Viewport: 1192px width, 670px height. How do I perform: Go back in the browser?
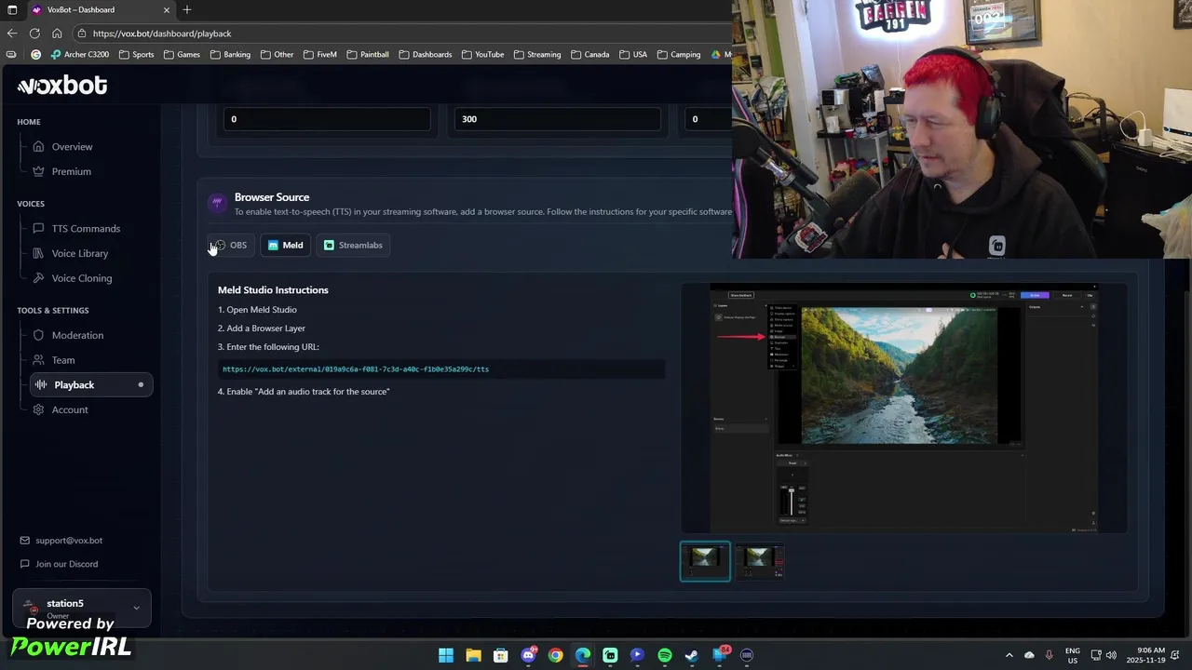[x=12, y=33]
